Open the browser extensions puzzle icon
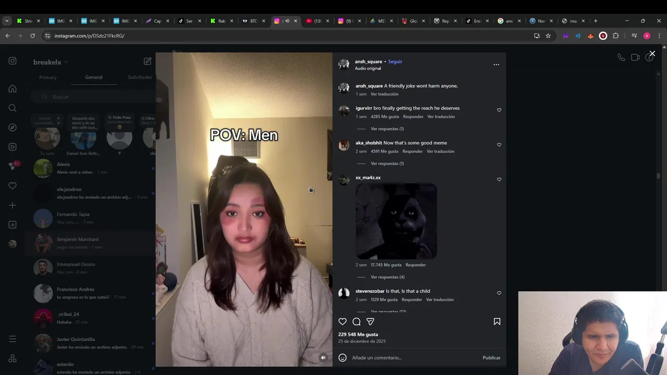Screen dimensions: 667x375 [x=616, y=36]
